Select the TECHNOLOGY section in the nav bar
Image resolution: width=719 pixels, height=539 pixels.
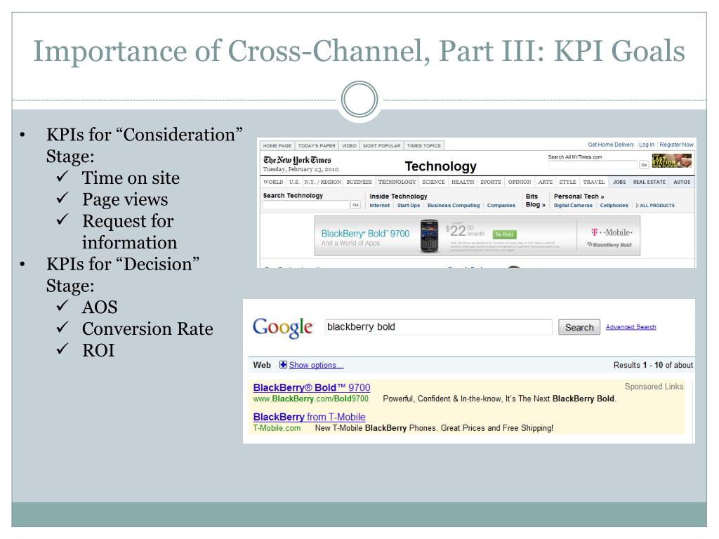tap(397, 182)
